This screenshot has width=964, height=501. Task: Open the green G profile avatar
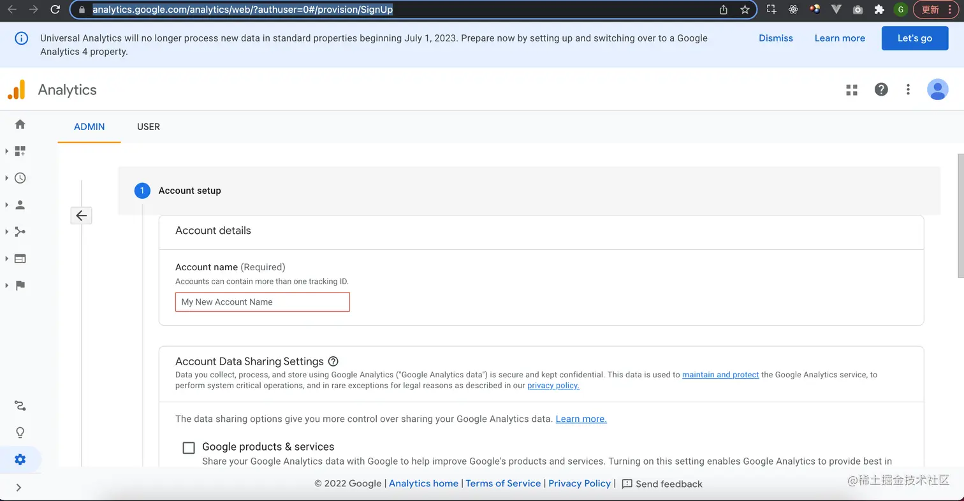(x=900, y=10)
